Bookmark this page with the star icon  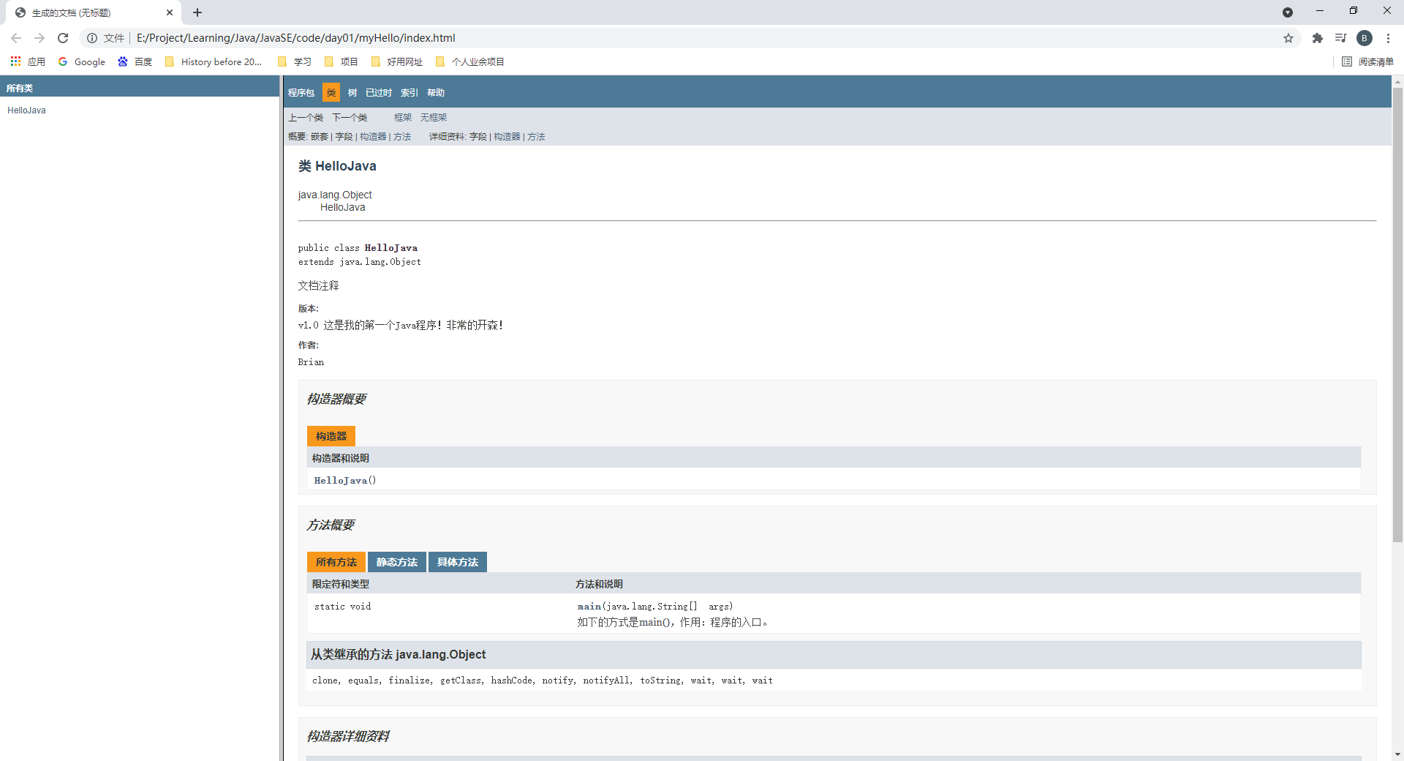pos(1288,38)
